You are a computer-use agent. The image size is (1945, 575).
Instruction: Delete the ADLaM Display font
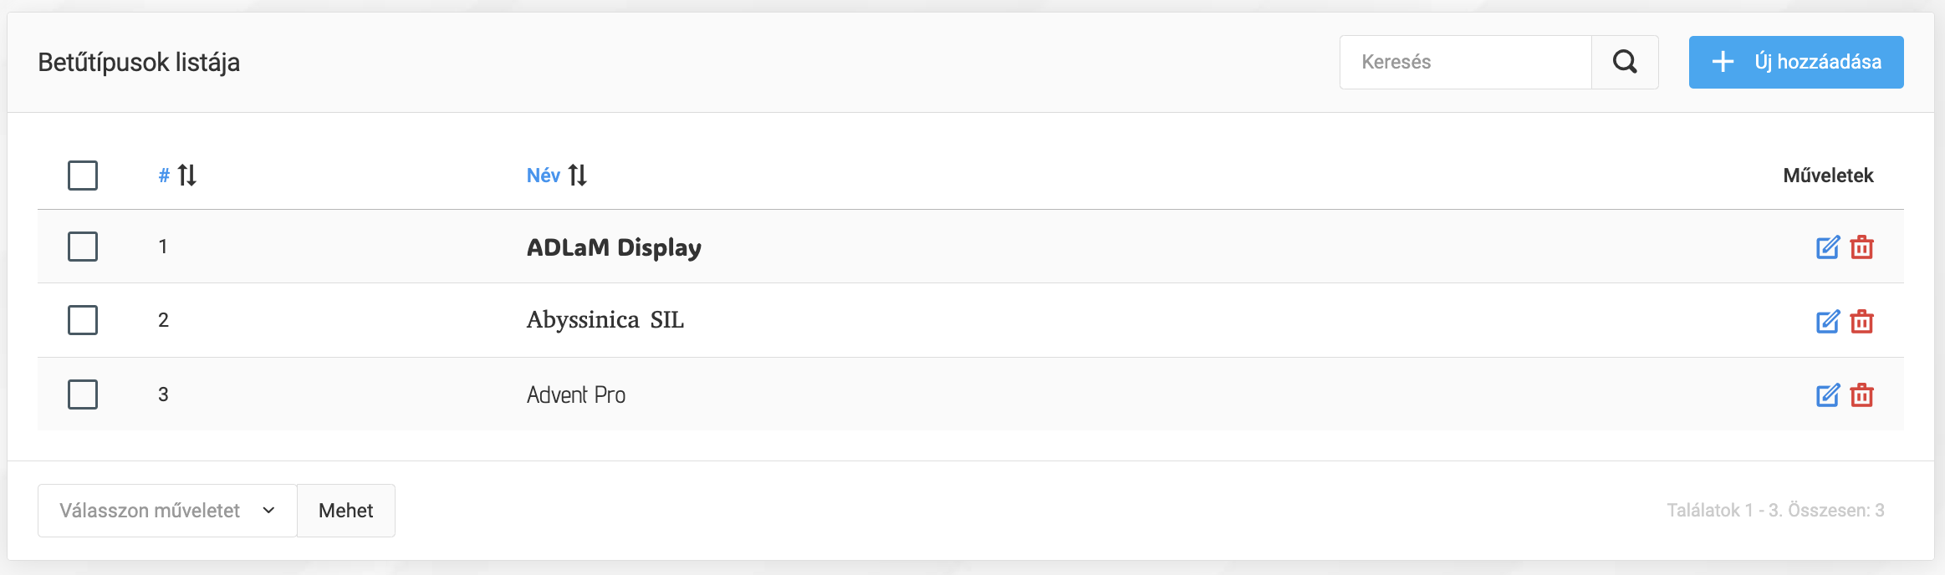tap(1862, 247)
